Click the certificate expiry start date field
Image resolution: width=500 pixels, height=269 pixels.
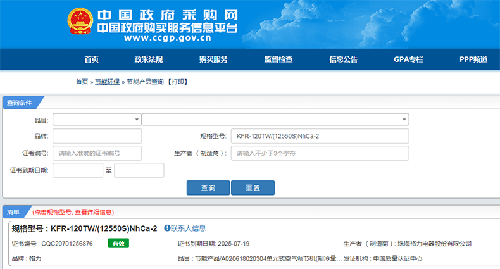(x=77, y=170)
